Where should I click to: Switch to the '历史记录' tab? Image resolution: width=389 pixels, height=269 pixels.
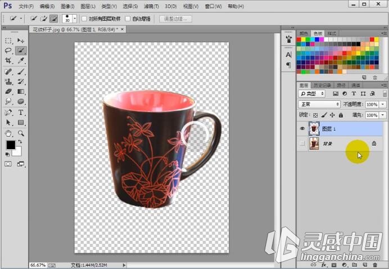coord(322,85)
